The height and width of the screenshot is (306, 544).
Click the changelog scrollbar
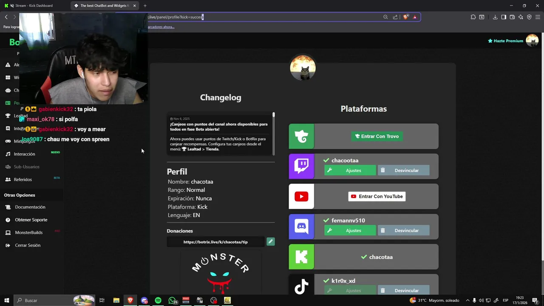tap(274, 133)
